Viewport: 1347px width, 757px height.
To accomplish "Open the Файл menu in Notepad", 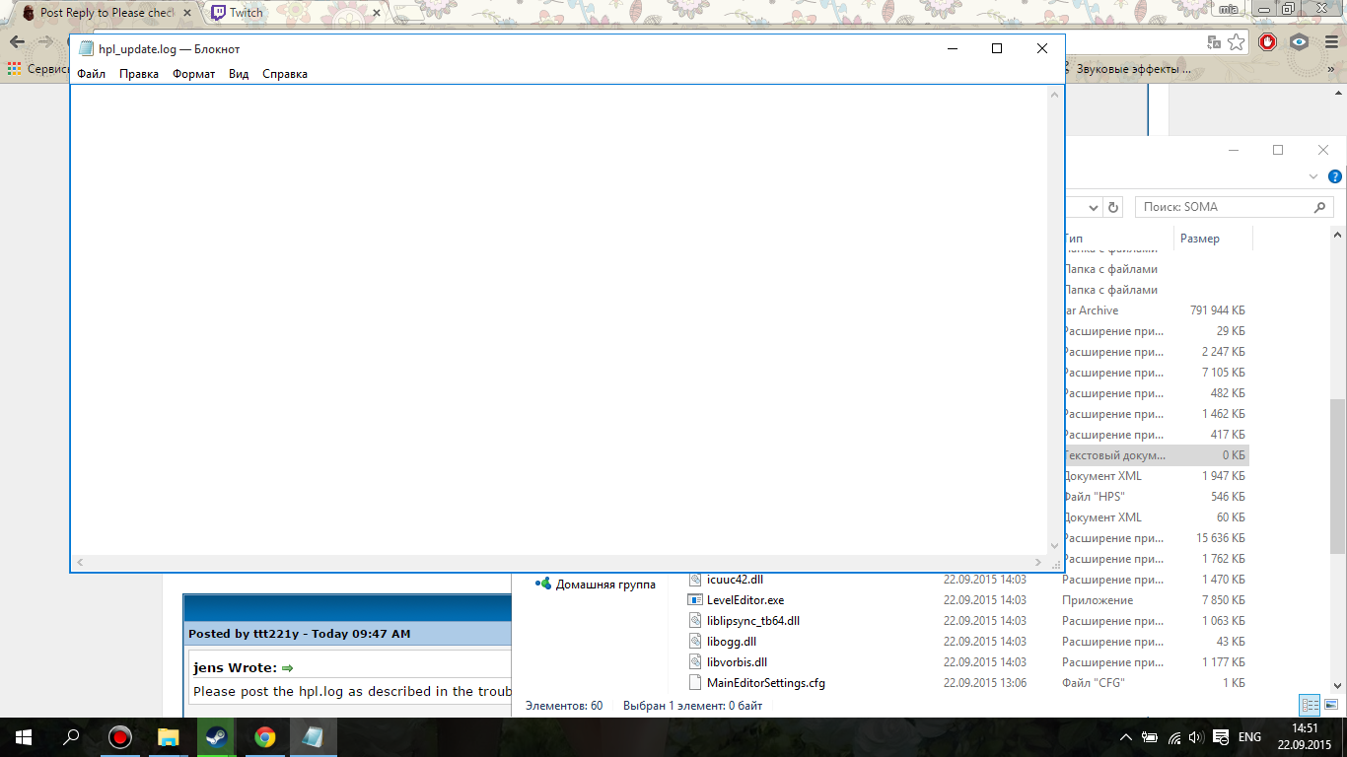I will [91, 74].
